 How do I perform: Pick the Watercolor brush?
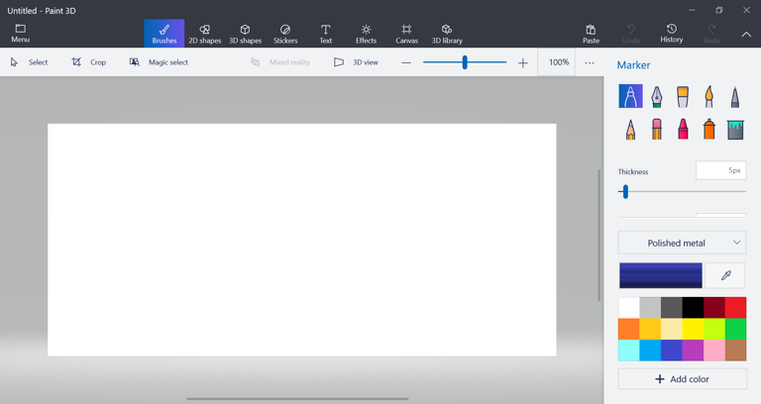pos(708,96)
